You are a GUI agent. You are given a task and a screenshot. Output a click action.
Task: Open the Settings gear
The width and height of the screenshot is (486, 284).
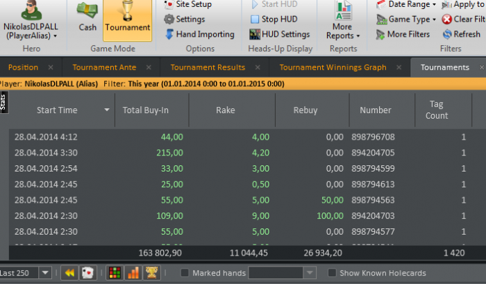(169, 19)
